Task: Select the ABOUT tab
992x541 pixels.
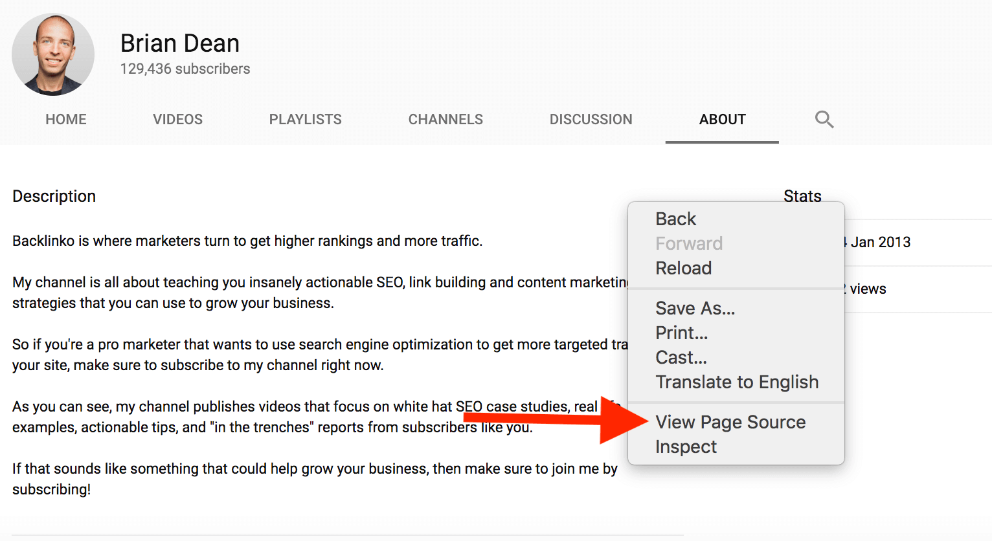Action: click(x=723, y=120)
